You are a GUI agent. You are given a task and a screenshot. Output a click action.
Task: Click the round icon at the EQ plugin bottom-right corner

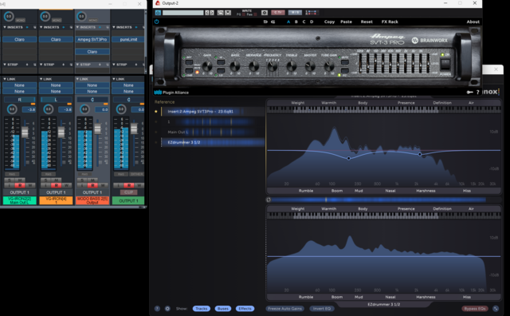tap(496, 309)
